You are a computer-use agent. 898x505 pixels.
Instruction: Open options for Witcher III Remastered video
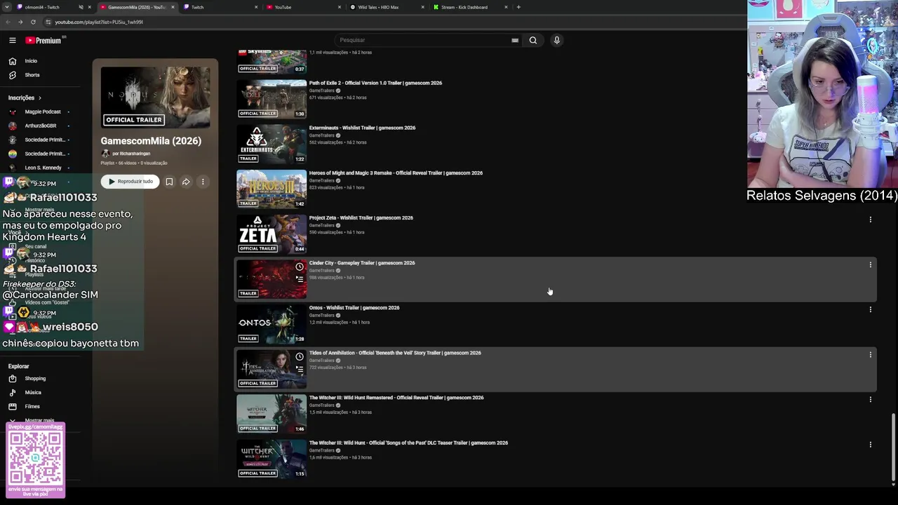point(871,399)
